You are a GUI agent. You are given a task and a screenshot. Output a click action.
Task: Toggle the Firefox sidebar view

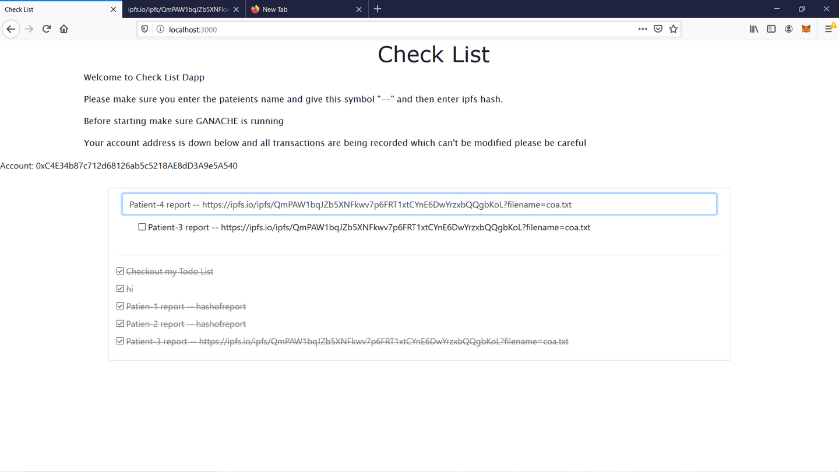[771, 29]
